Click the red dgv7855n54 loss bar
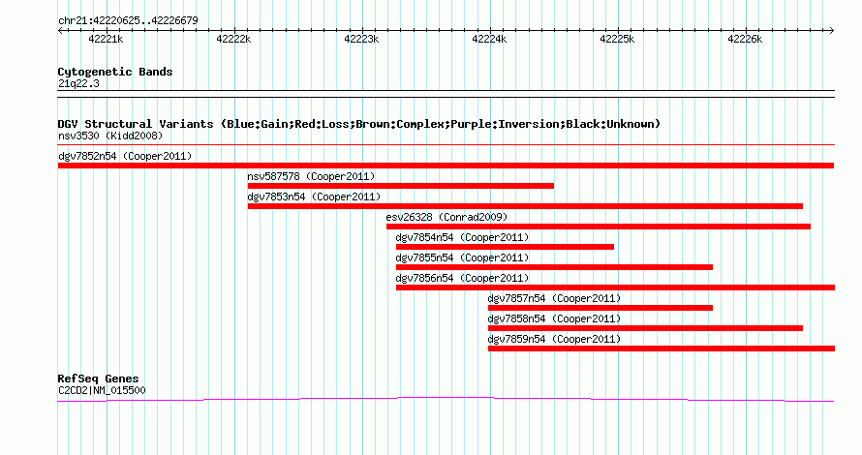The width and height of the screenshot is (862, 455). click(554, 267)
